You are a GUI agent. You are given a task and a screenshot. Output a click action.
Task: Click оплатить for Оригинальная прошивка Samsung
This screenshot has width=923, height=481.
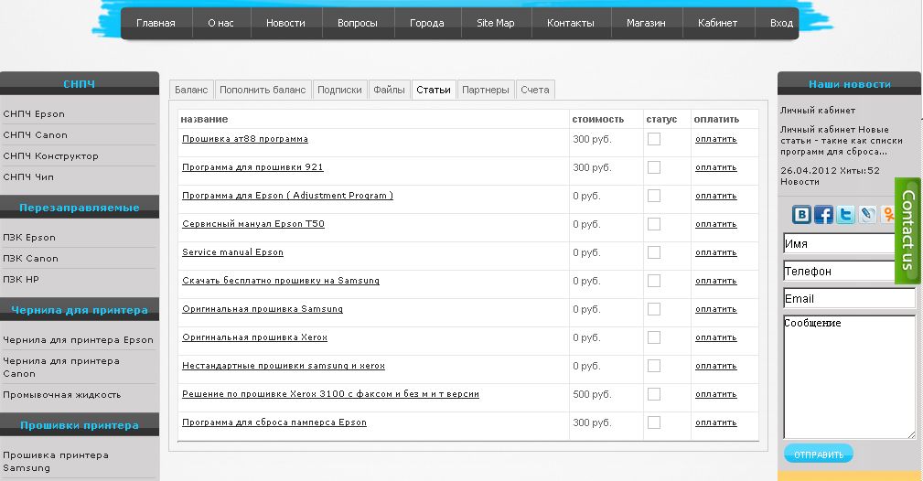click(715, 309)
